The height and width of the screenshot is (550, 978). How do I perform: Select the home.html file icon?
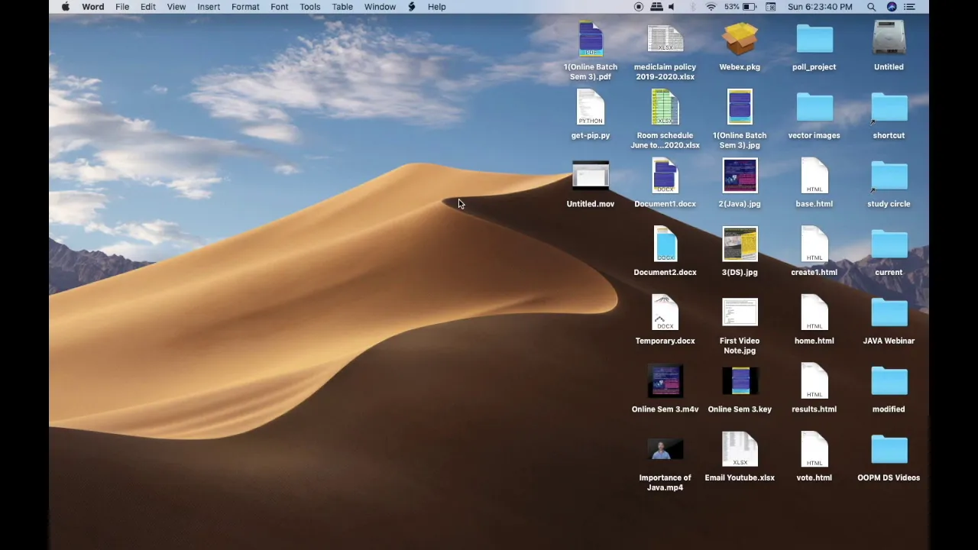[814, 313]
